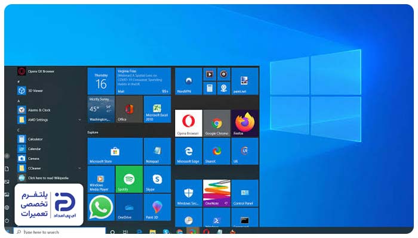Open the Windows Media Player tile
This screenshot has height=238, width=418.
101,179
